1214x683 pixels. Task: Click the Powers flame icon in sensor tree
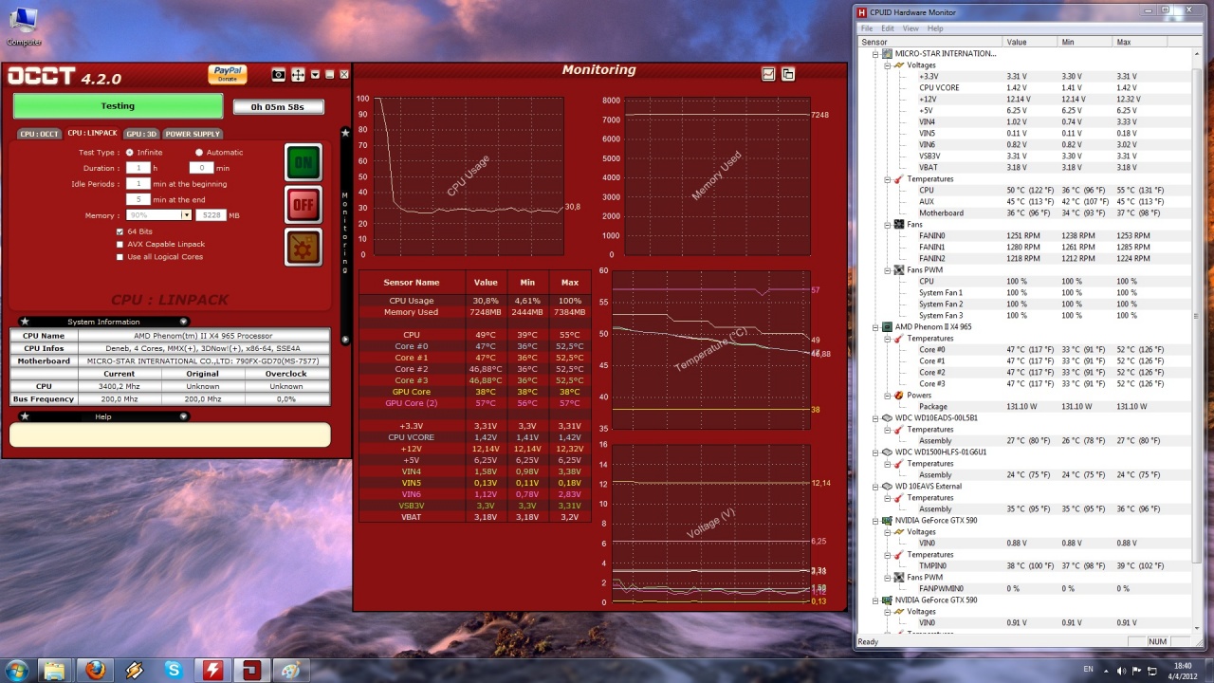click(x=898, y=396)
